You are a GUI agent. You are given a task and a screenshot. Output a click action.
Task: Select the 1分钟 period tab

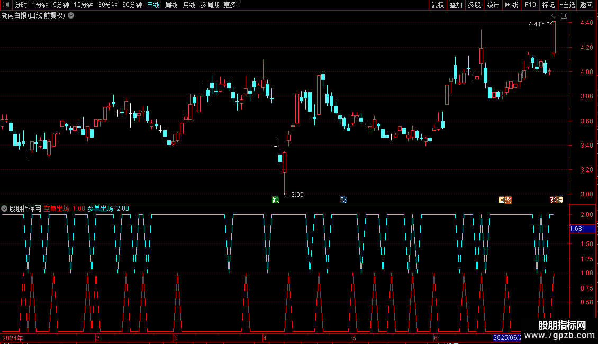40,5
